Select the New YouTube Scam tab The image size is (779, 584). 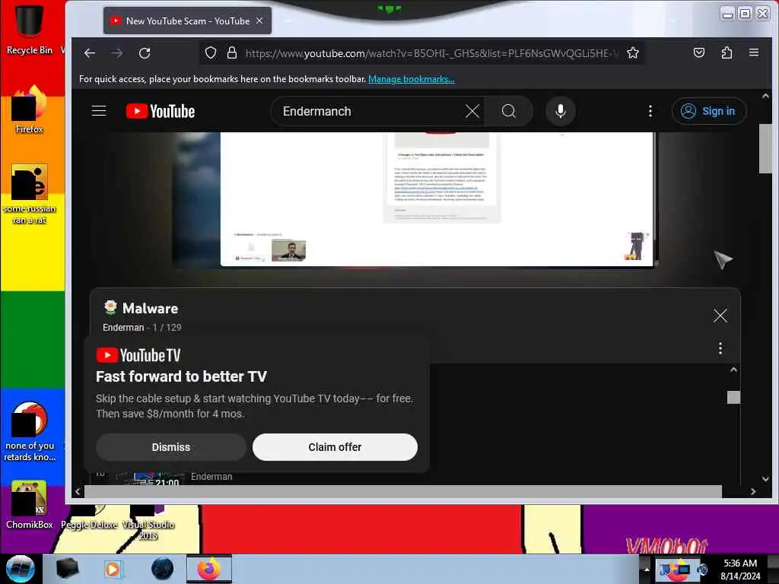187,21
